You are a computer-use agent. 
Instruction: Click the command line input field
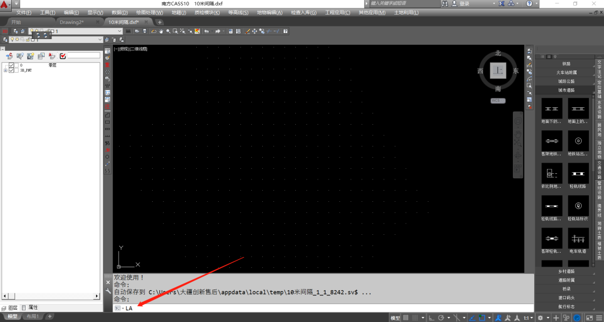[x=324, y=308]
